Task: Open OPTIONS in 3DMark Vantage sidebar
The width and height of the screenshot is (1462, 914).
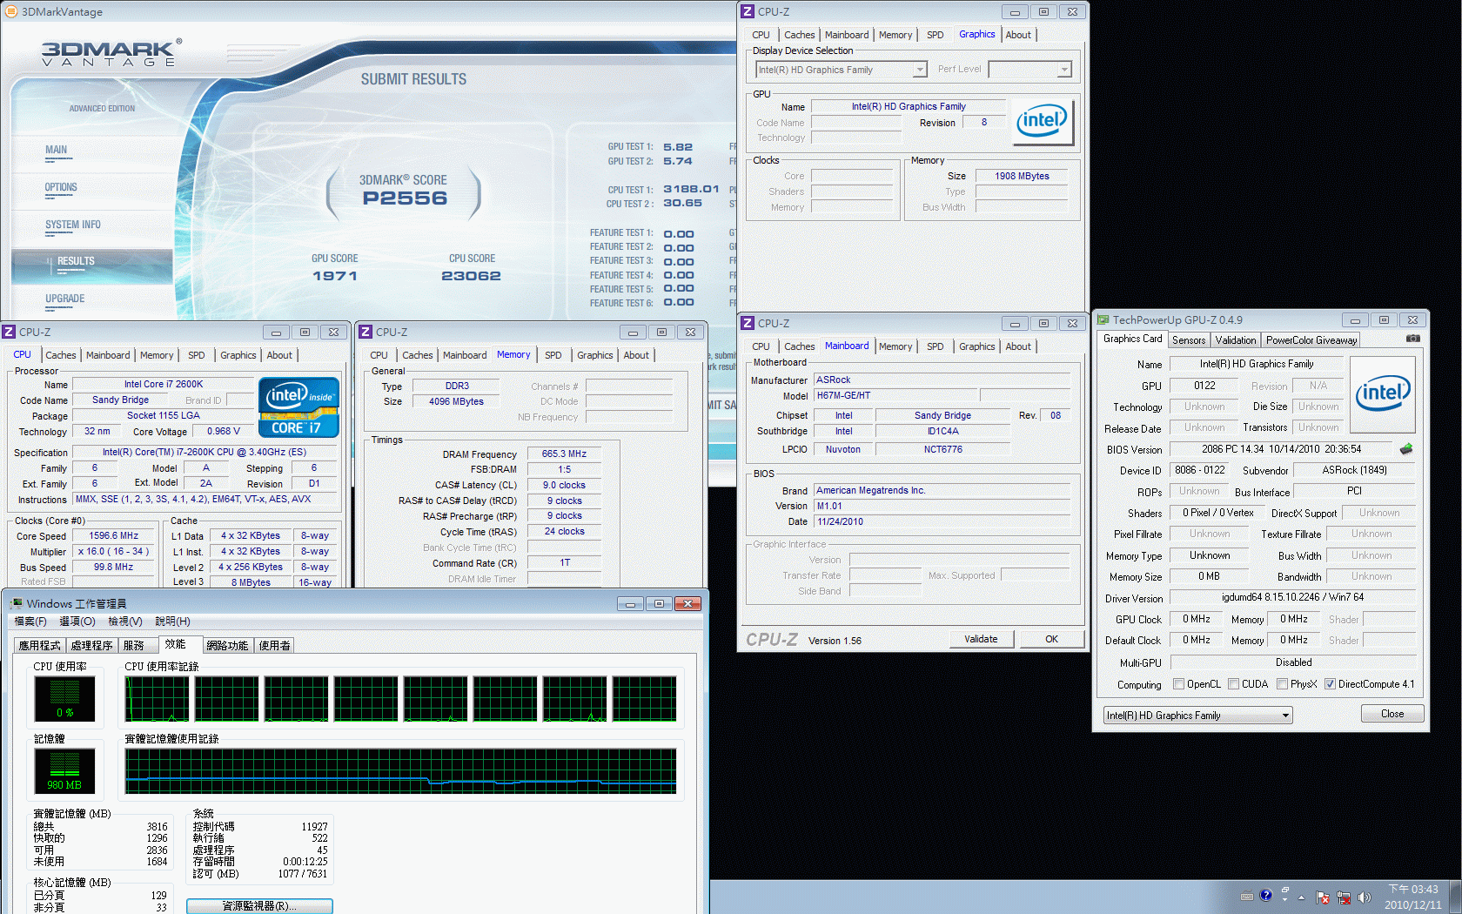Action: (x=61, y=187)
